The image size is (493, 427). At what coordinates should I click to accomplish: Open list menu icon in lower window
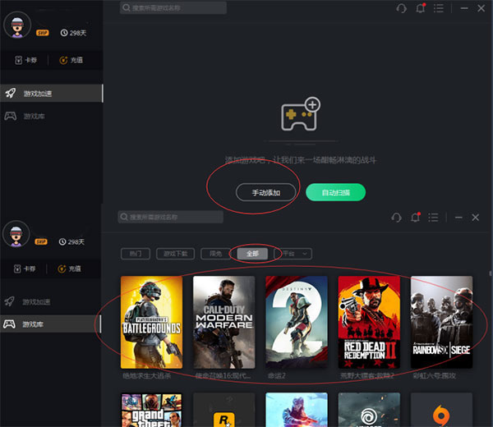433,217
